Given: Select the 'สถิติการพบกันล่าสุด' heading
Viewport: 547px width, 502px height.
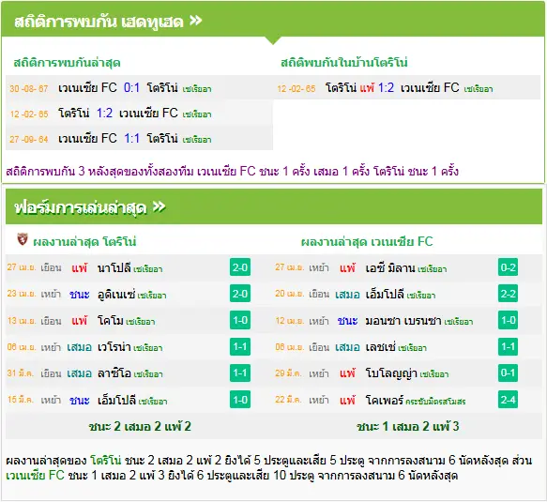Looking at the screenshot, I should [67, 63].
